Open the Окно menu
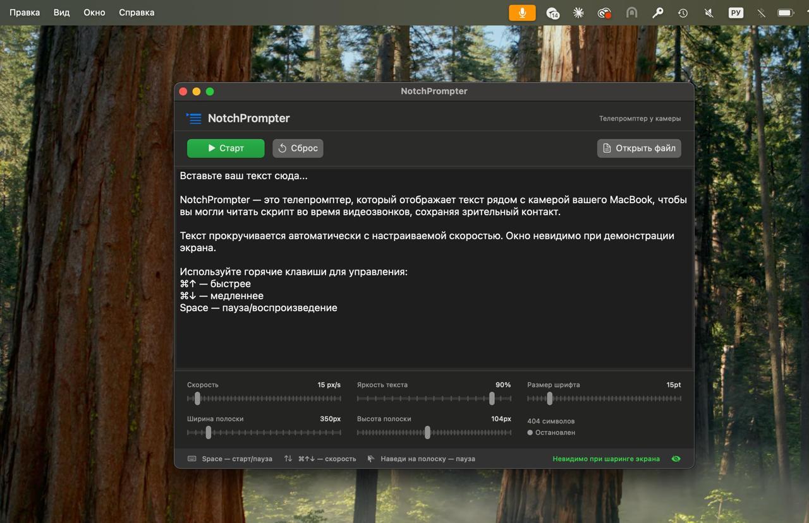Screen dimensions: 809x523 pyautogui.click(x=94, y=13)
